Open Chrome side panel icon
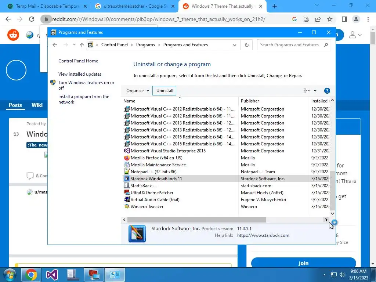 344,19
